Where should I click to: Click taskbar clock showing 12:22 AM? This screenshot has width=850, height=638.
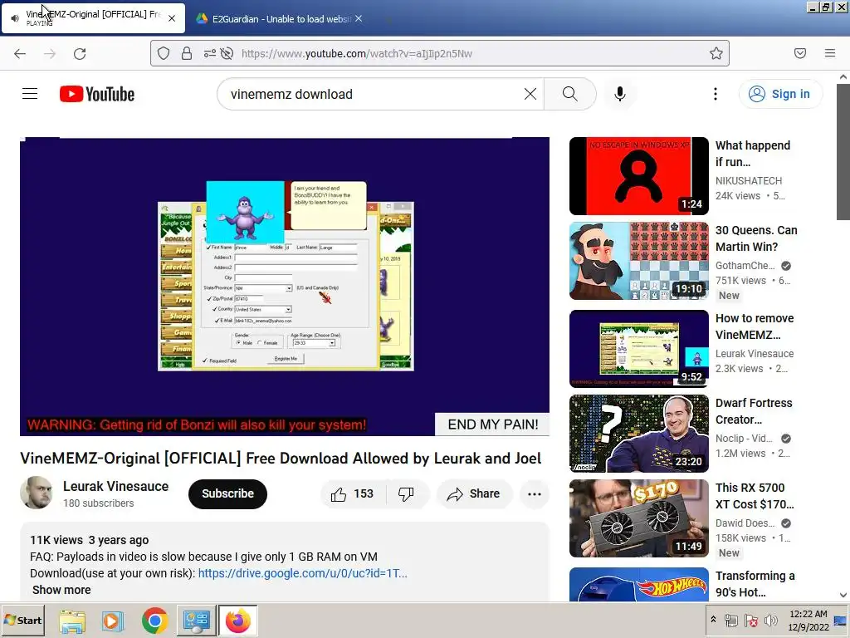pos(808,620)
